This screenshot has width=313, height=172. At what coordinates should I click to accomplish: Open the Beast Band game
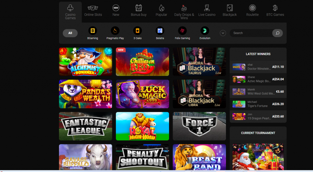pyautogui.click(x=199, y=157)
